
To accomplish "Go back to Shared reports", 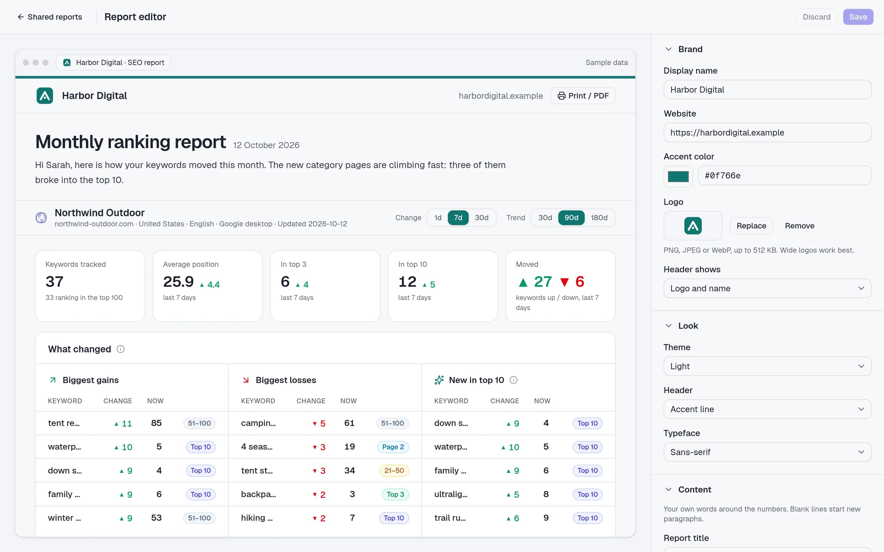I will coord(50,17).
